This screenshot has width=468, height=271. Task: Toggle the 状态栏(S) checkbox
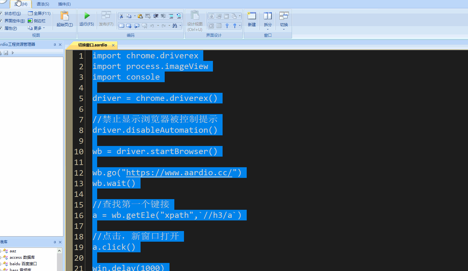pyautogui.click(x=1, y=13)
